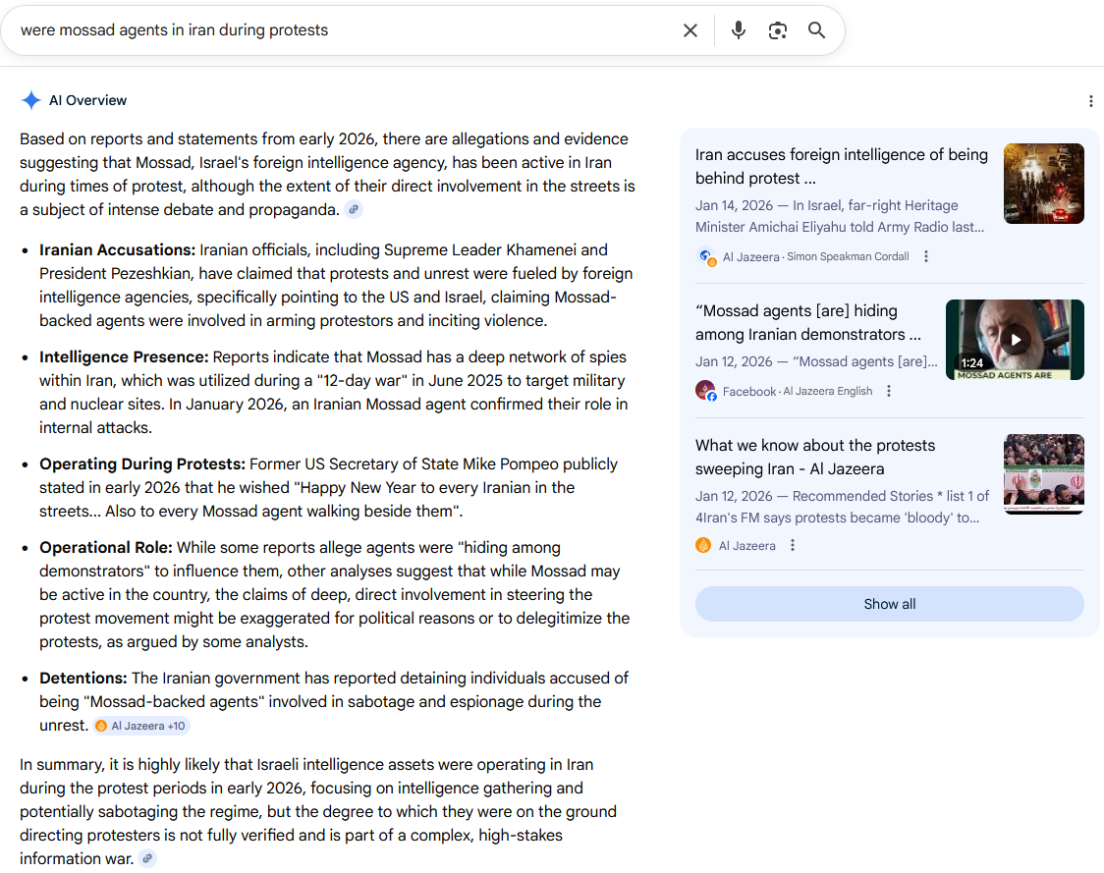Screen dimensions: 1104x873
Task: Click the 'AI Overview' heading text
Action: 88,101
